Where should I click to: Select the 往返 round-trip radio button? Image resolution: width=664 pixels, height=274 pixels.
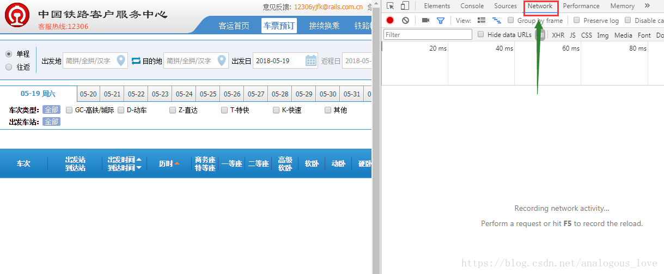pos(9,67)
